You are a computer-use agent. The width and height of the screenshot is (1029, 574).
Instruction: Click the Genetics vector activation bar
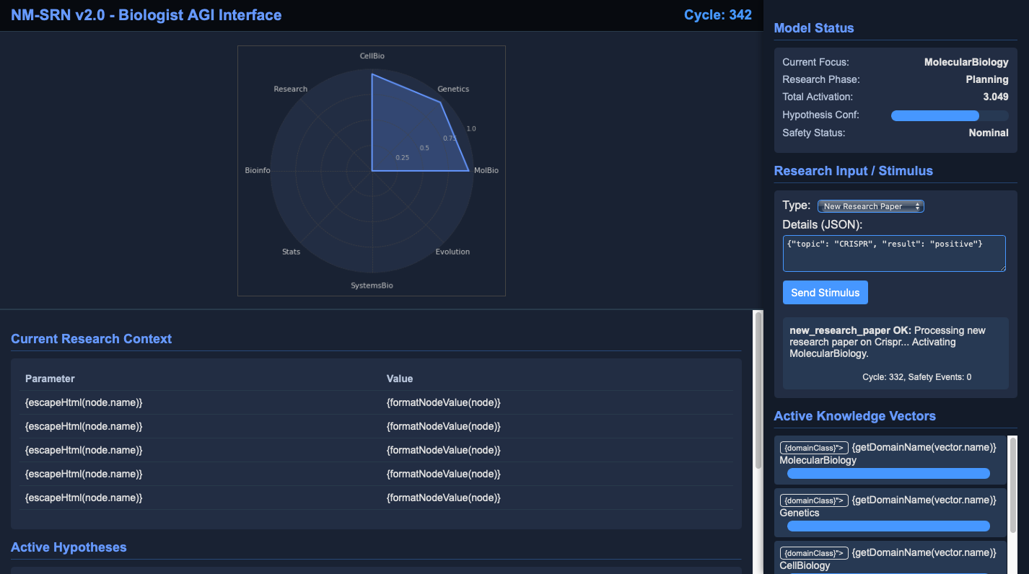888,526
